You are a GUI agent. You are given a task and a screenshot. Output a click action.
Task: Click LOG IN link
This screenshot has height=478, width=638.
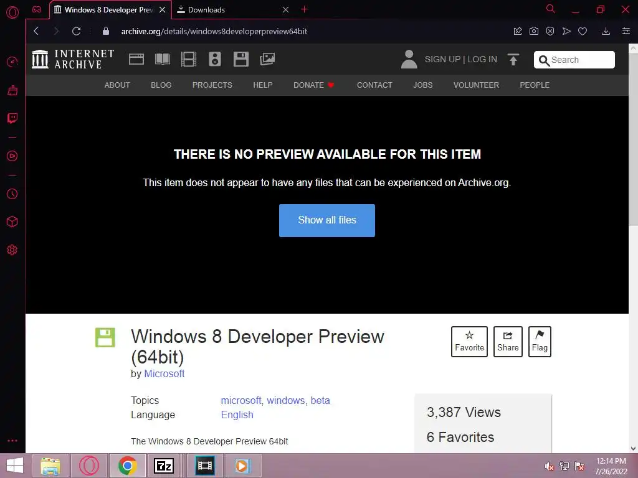pos(482,59)
